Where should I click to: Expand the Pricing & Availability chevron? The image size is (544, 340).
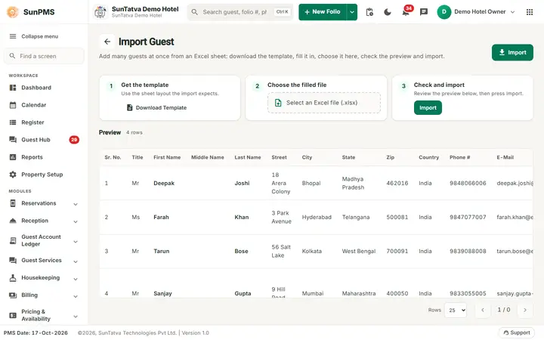76,316
